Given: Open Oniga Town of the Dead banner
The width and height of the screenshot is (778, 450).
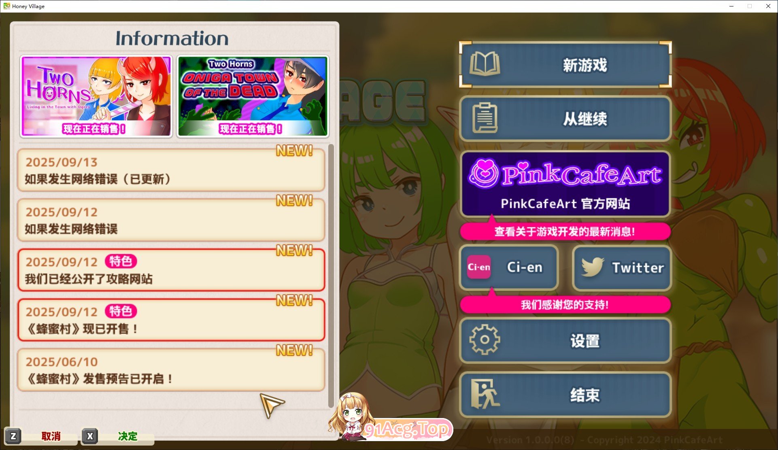Looking at the screenshot, I should tap(253, 96).
